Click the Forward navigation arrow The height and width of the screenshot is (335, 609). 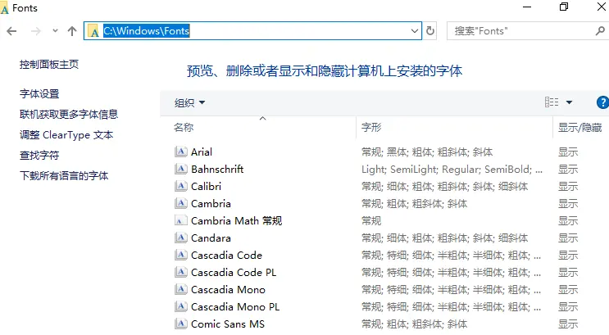36,31
